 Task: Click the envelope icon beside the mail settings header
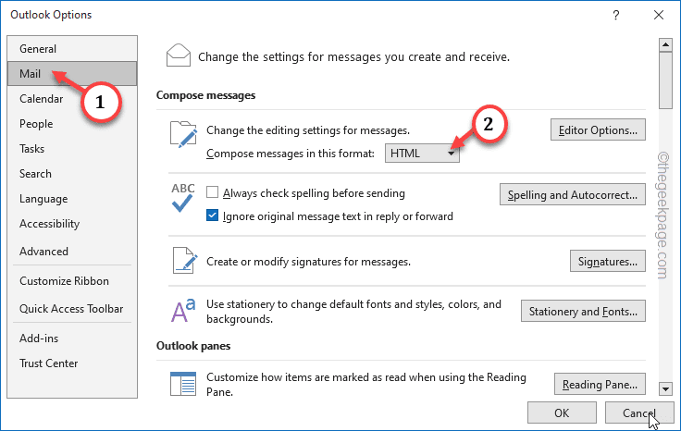[178, 55]
